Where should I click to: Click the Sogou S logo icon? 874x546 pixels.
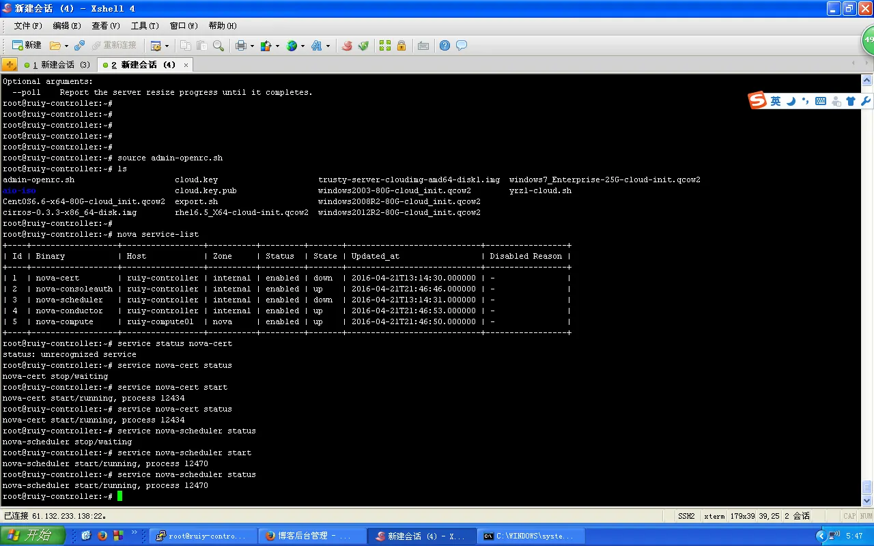[758, 100]
